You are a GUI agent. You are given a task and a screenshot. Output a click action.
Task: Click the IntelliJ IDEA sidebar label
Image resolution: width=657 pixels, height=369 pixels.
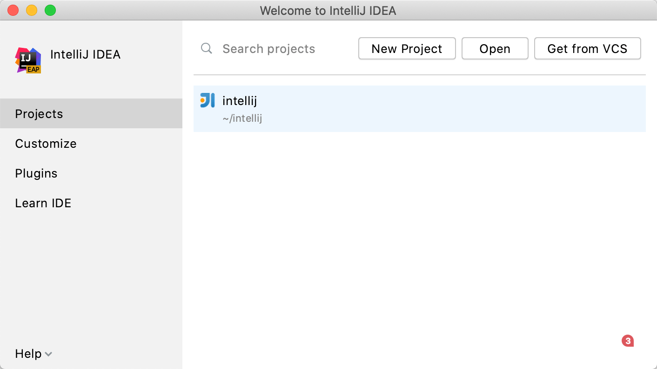click(x=85, y=54)
